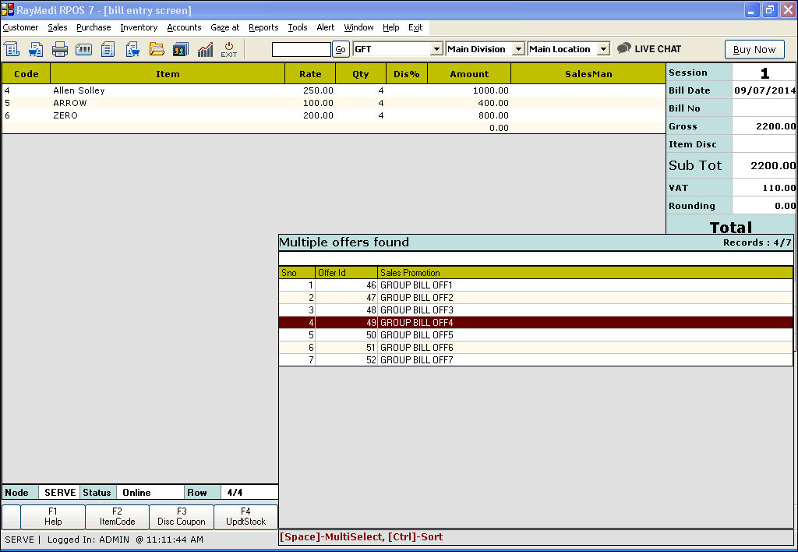Expand the Main Location dropdown

click(603, 49)
